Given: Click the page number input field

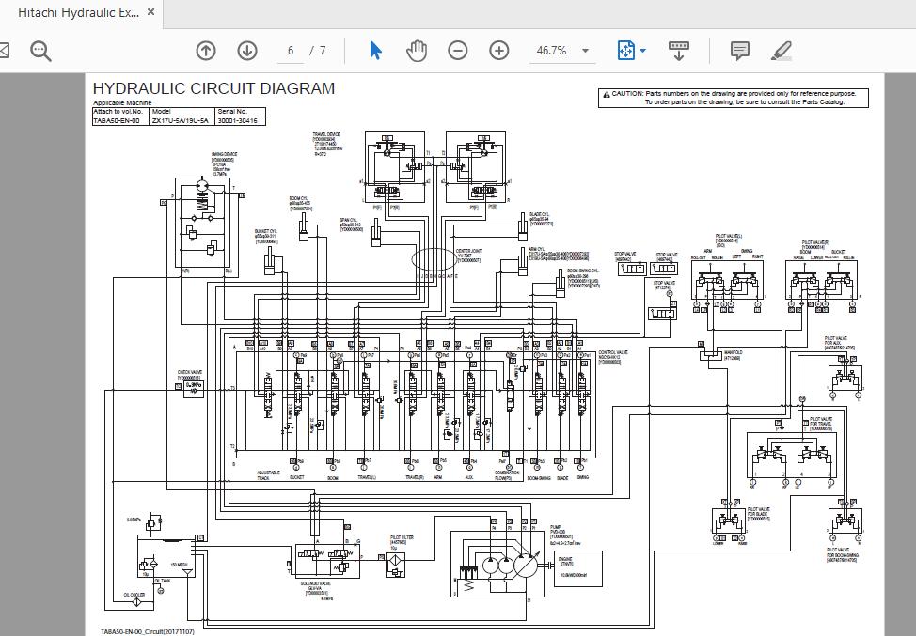Looking at the screenshot, I should click(x=292, y=51).
